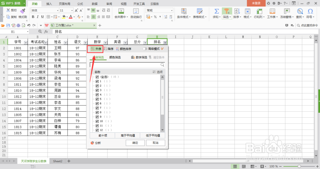Switch to the Formulas (公式) tab
Image resolution: width=320 pixels, height=169 pixels.
(x=80, y=4)
